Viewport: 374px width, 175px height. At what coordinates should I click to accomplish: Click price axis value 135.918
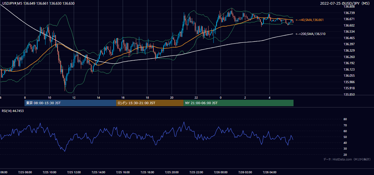[349, 88]
